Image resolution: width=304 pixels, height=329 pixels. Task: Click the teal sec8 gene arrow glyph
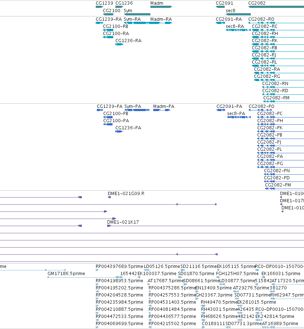tap(238, 14)
